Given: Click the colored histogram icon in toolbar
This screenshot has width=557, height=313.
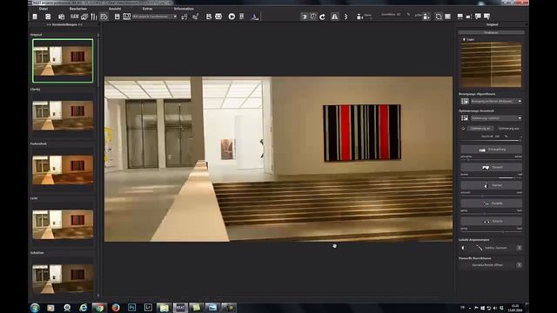Looking at the screenshot, I should point(254,17).
